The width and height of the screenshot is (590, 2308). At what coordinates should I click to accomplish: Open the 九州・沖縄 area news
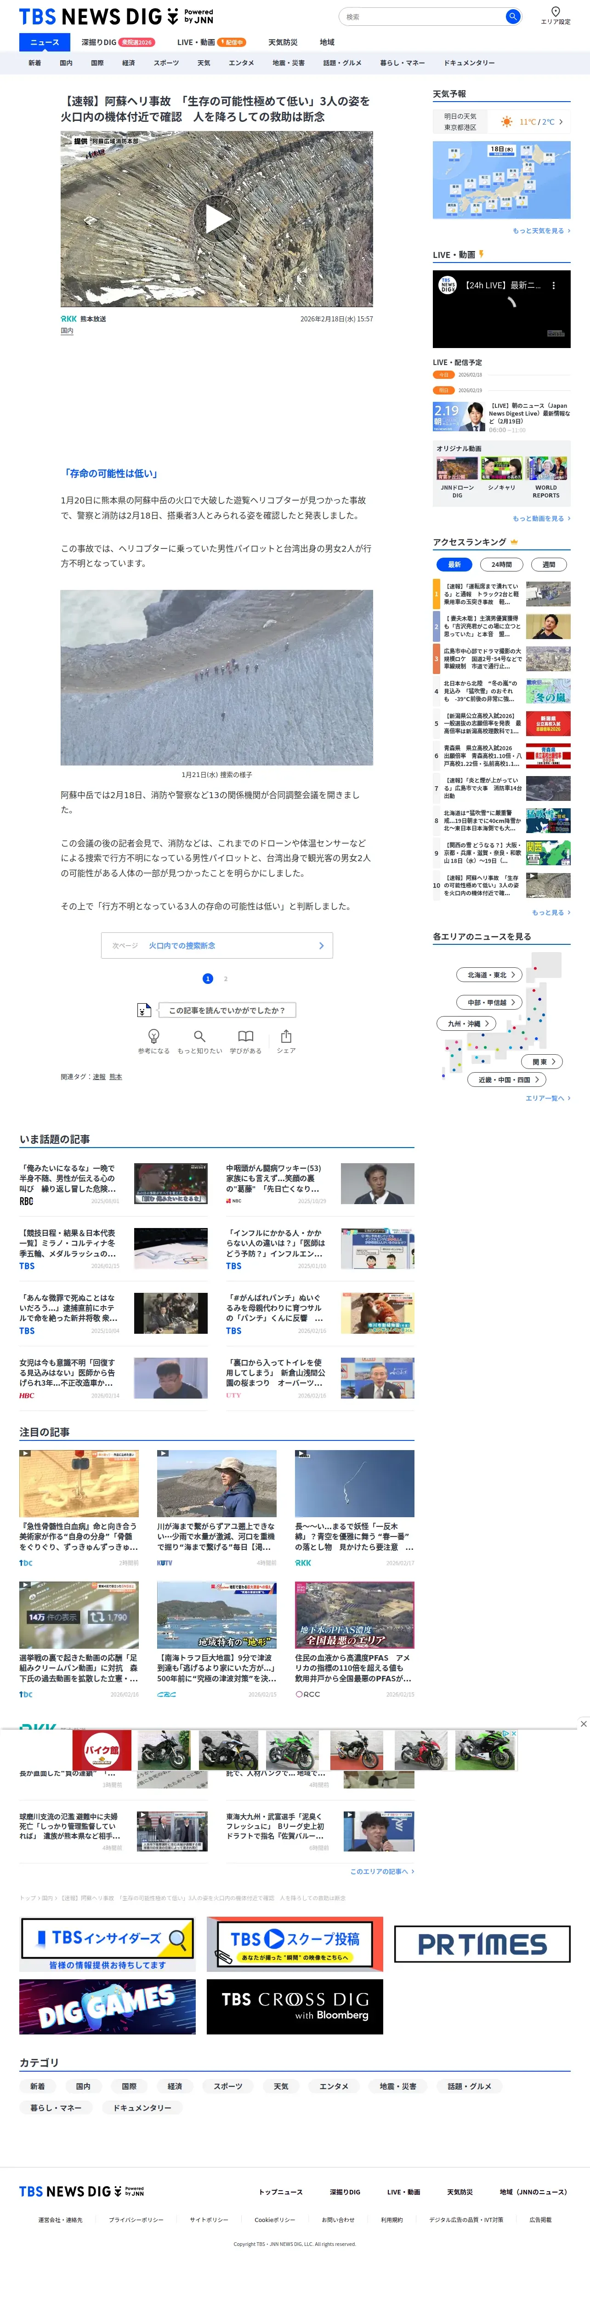466,1023
